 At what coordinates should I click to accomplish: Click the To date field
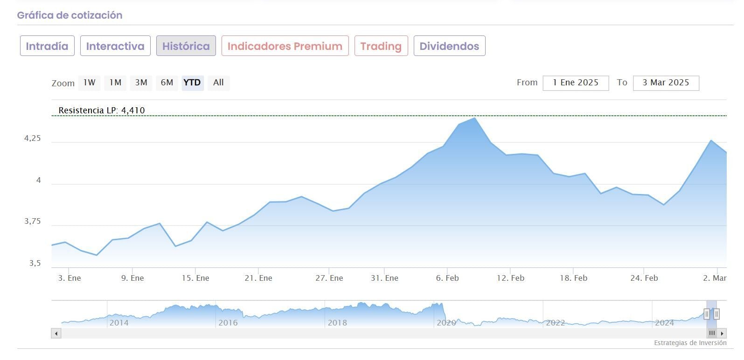tap(666, 83)
